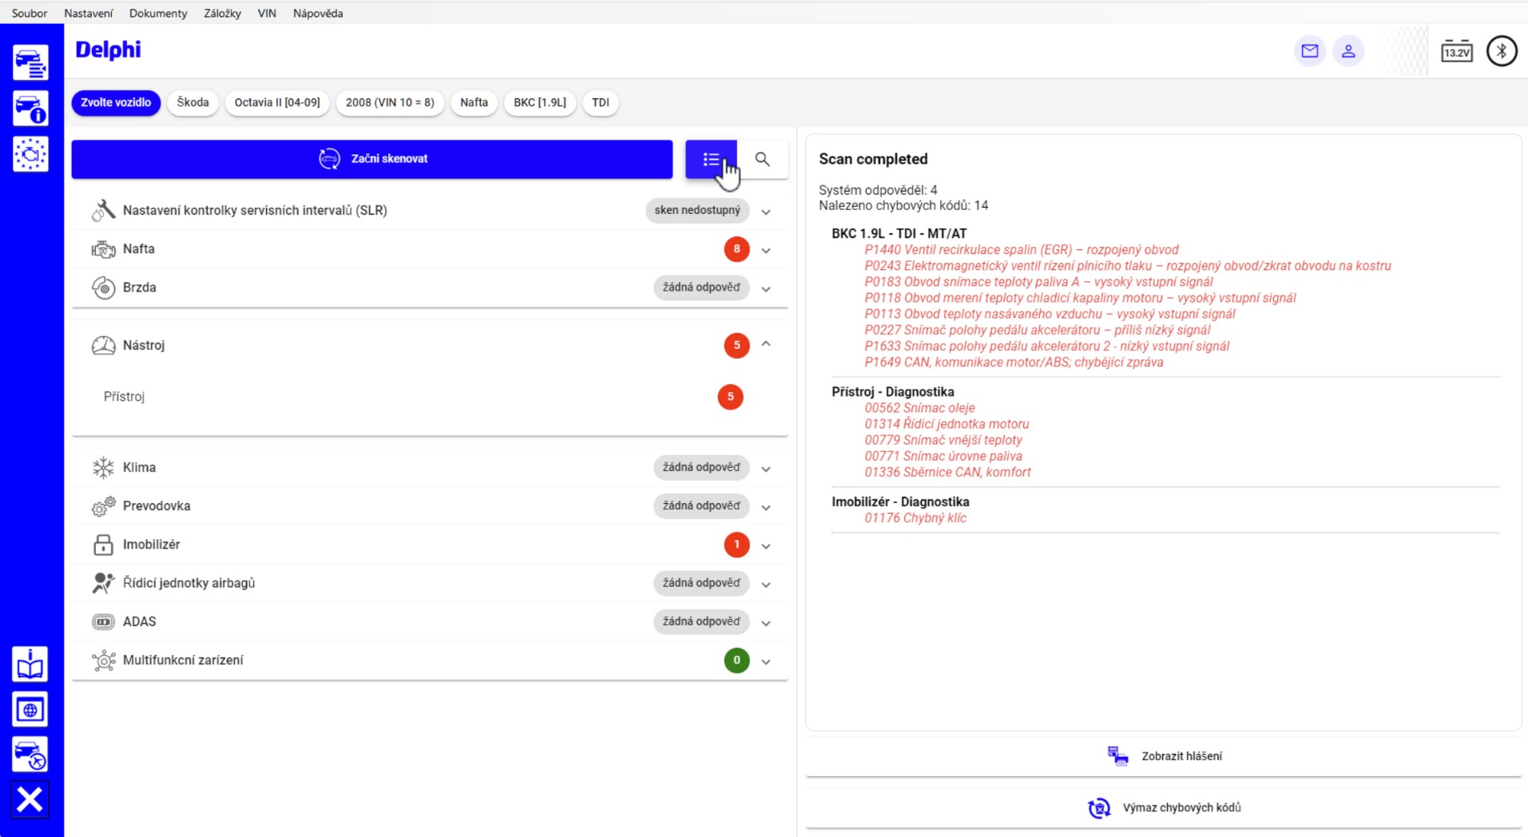Expand the Nafta row chevron
This screenshot has width=1528, height=837.
coord(766,250)
